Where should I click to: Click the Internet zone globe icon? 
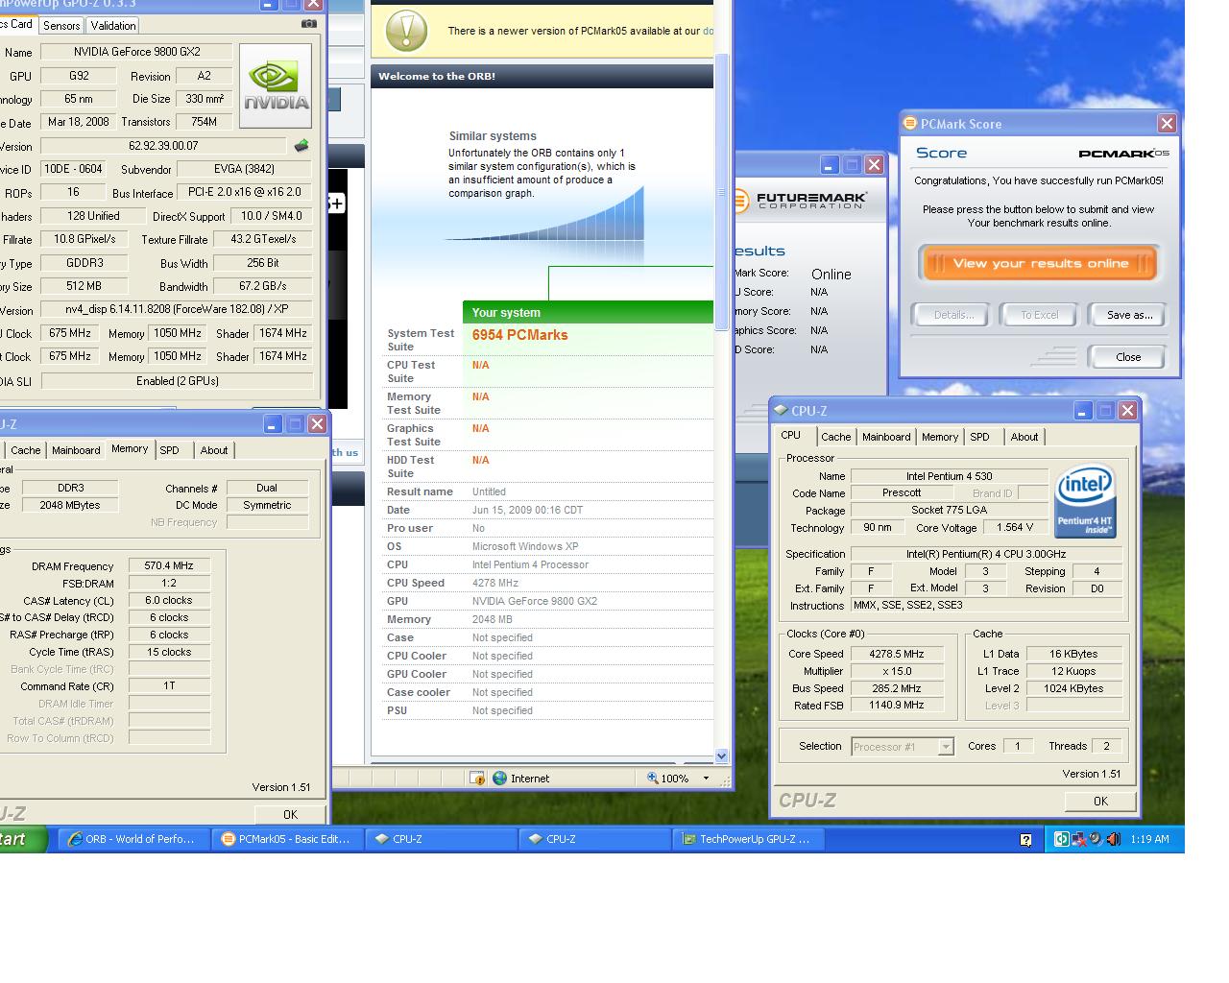pyautogui.click(x=499, y=779)
